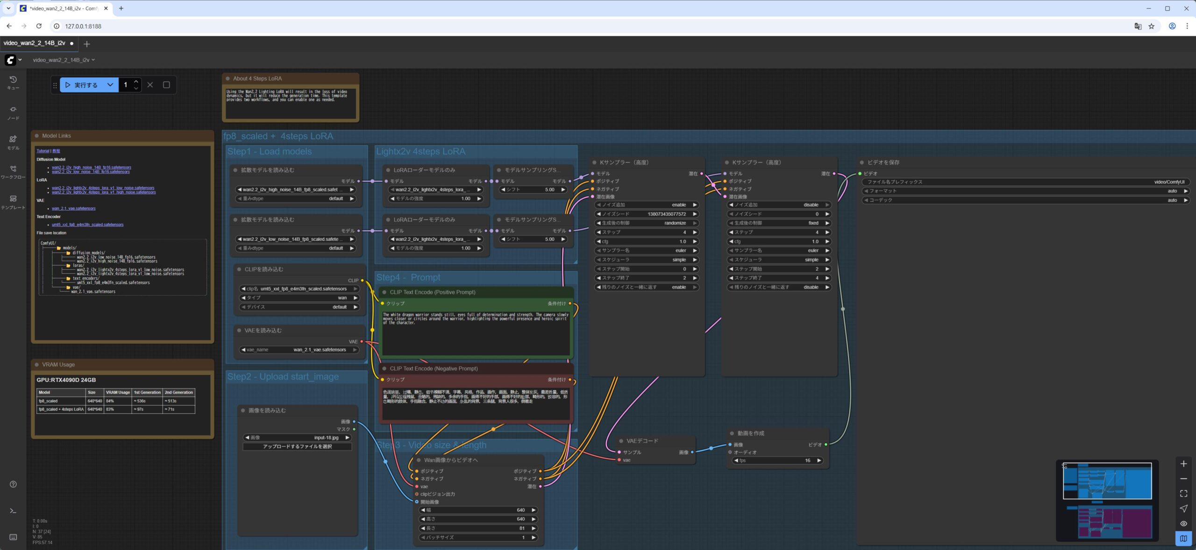Open 生成後の制御 randomize combo
This screenshot has width=1196, height=550.
click(x=647, y=223)
